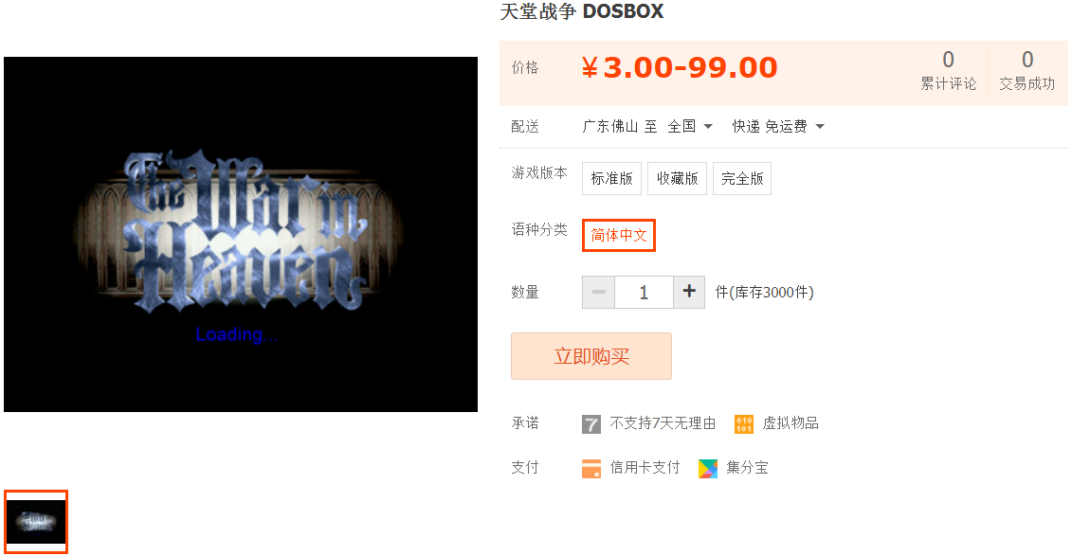Click the quantity input field

click(644, 293)
